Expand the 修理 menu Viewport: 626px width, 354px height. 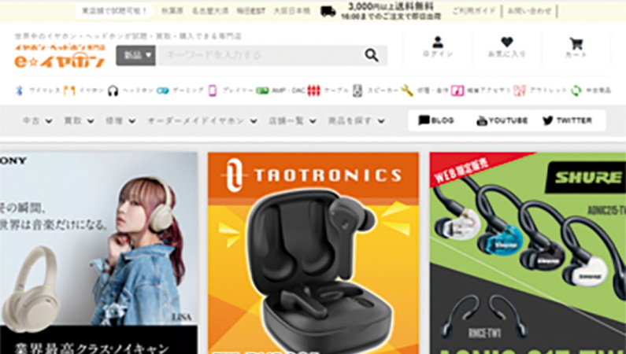pyautogui.click(x=120, y=120)
